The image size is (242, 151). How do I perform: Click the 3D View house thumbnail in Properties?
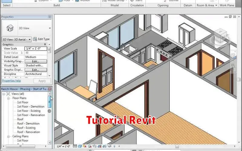[10, 28]
